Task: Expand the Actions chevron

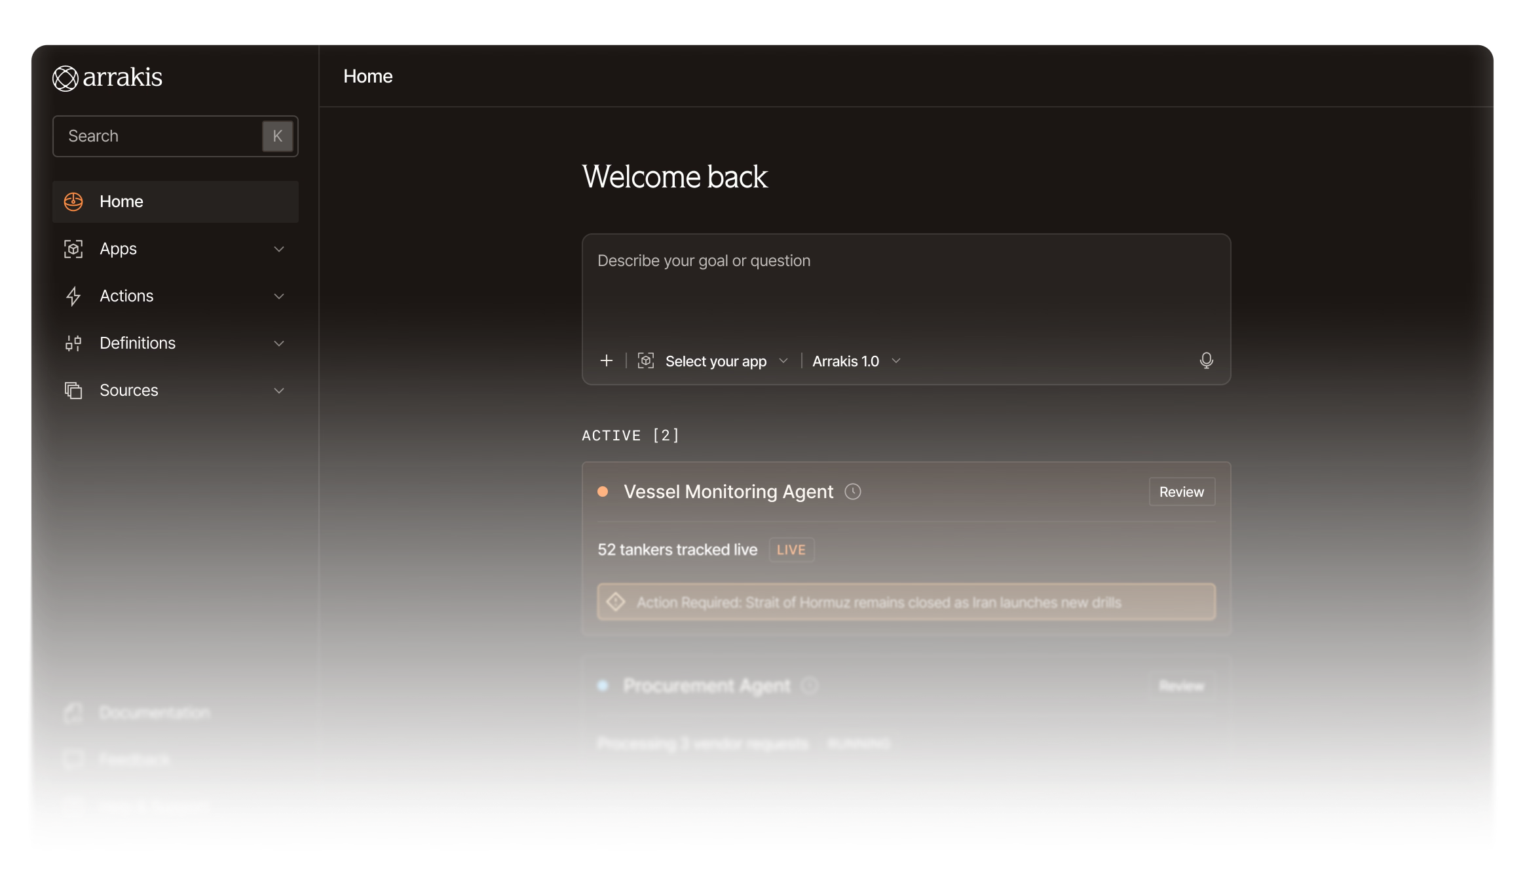Action: click(x=279, y=296)
